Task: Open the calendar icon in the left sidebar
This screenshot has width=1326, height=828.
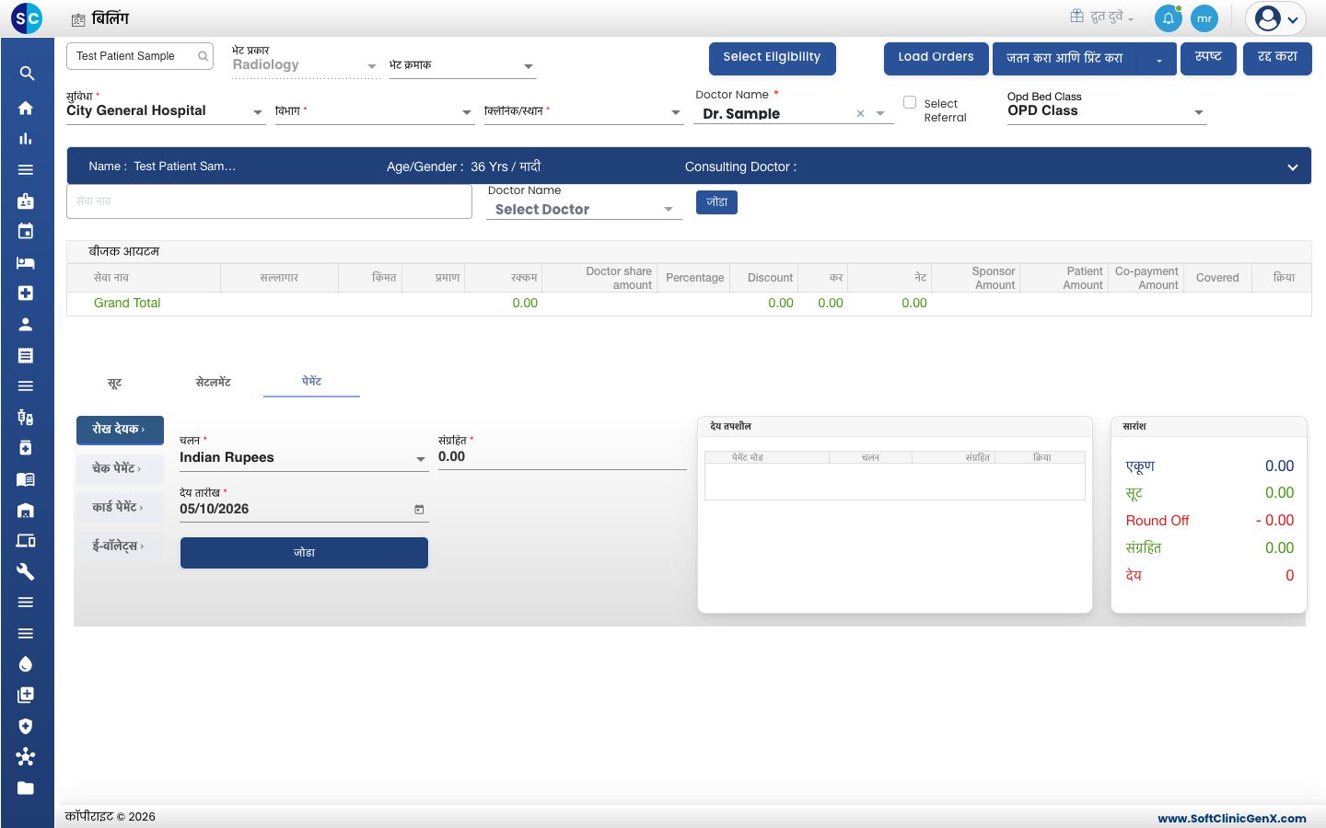Action: [x=26, y=231]
